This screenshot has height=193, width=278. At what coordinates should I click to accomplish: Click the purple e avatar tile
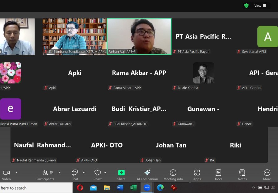[x=11, y=109]
